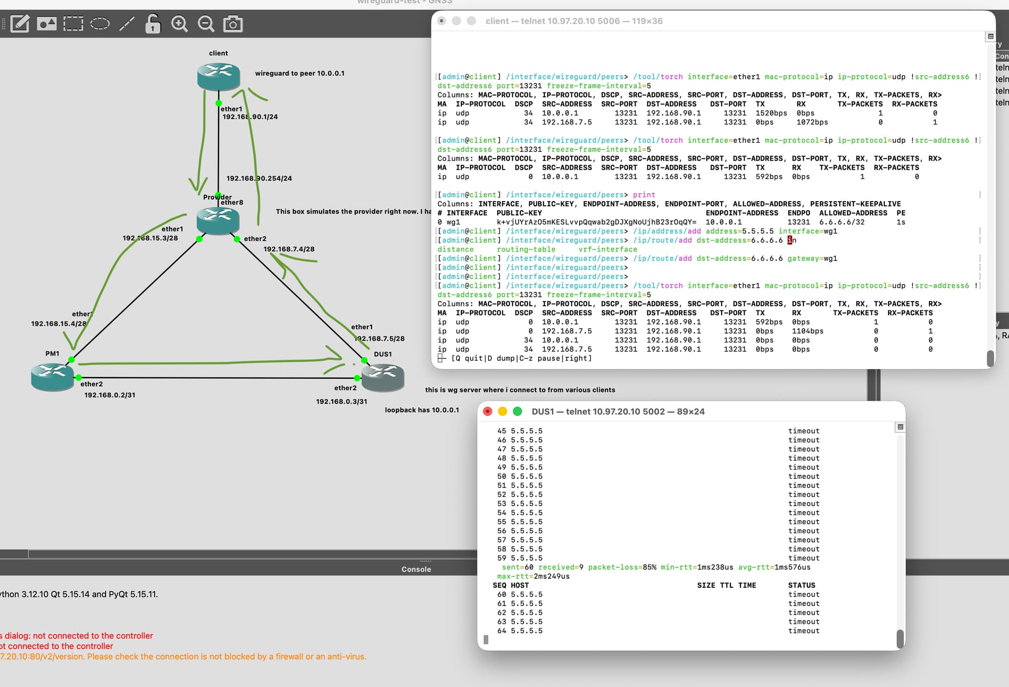Click the Add a note tool icon

[x=20, y=24]
